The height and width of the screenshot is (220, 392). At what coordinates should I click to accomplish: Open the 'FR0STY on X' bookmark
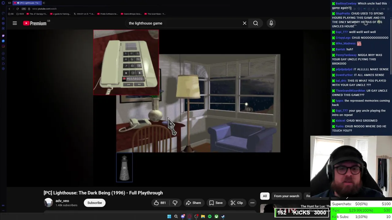84,14
